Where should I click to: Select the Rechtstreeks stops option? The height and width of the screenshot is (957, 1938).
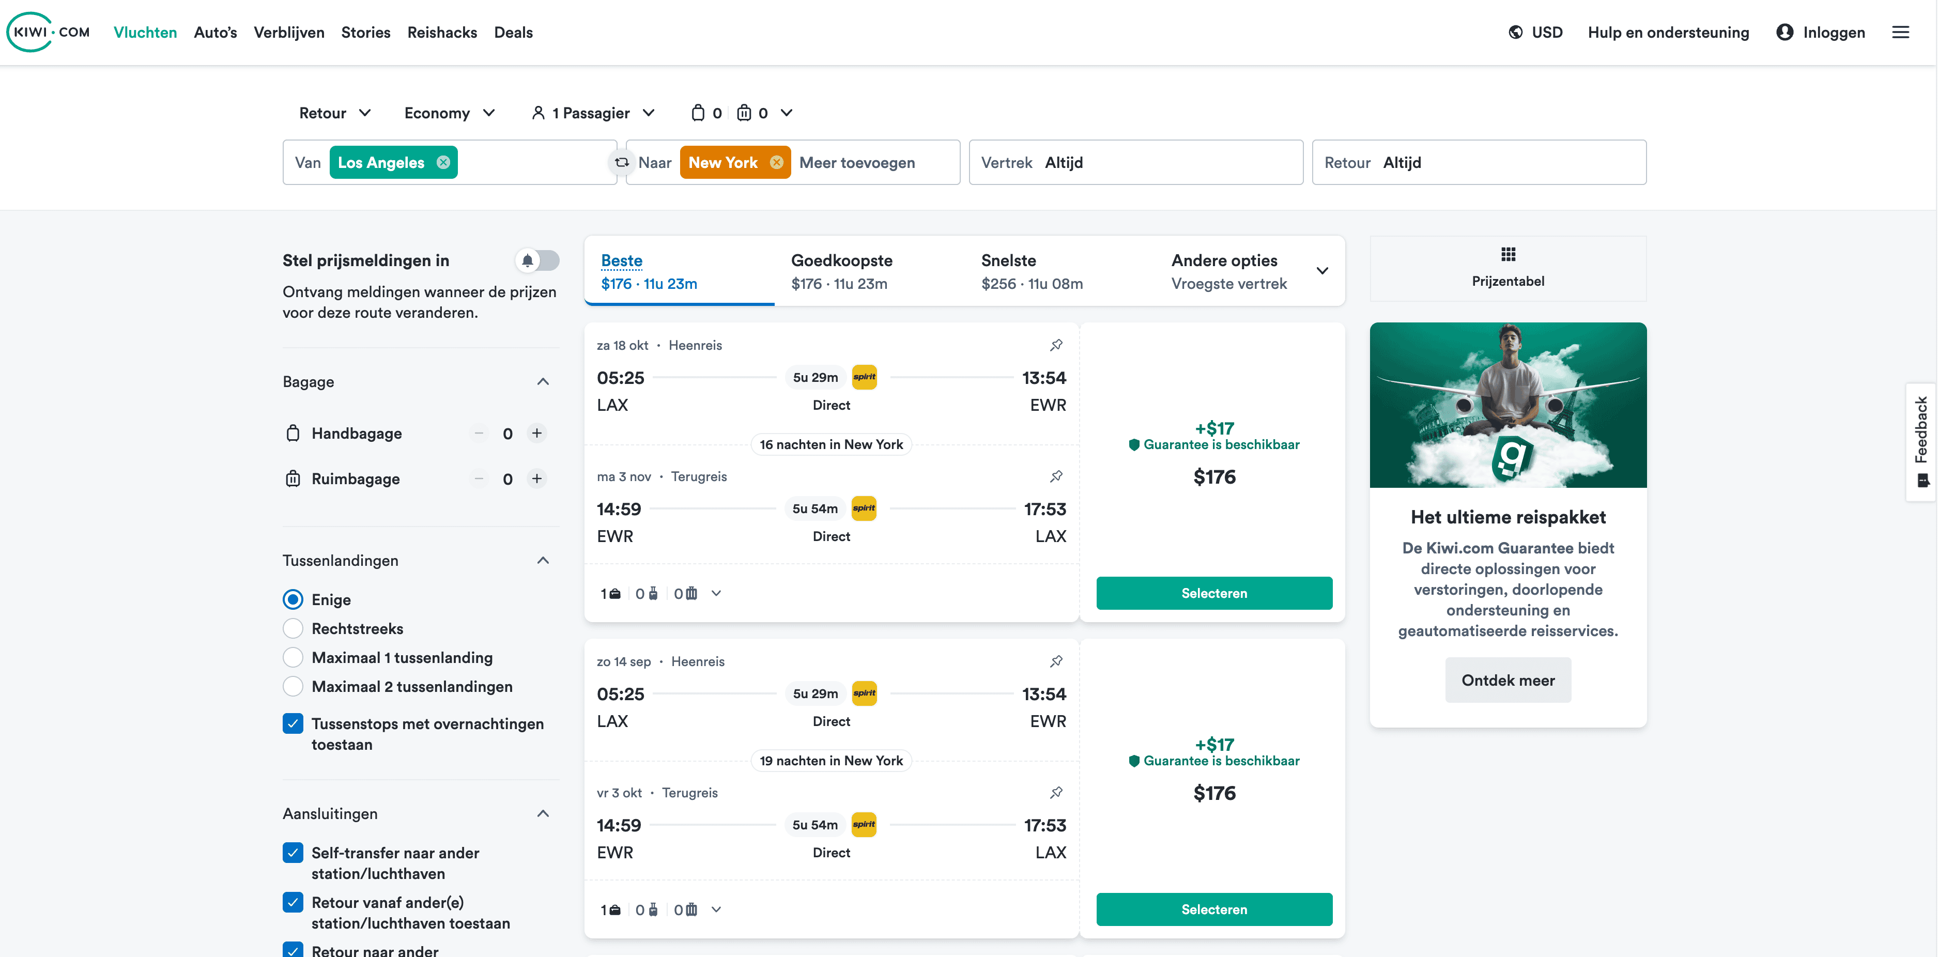(x=294, y=628)
